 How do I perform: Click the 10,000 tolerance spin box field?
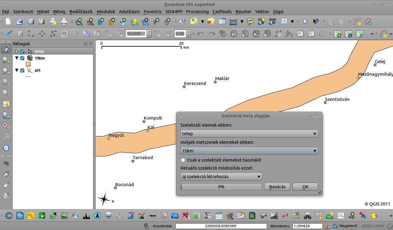pyautogui.click(x=136, y=33)
